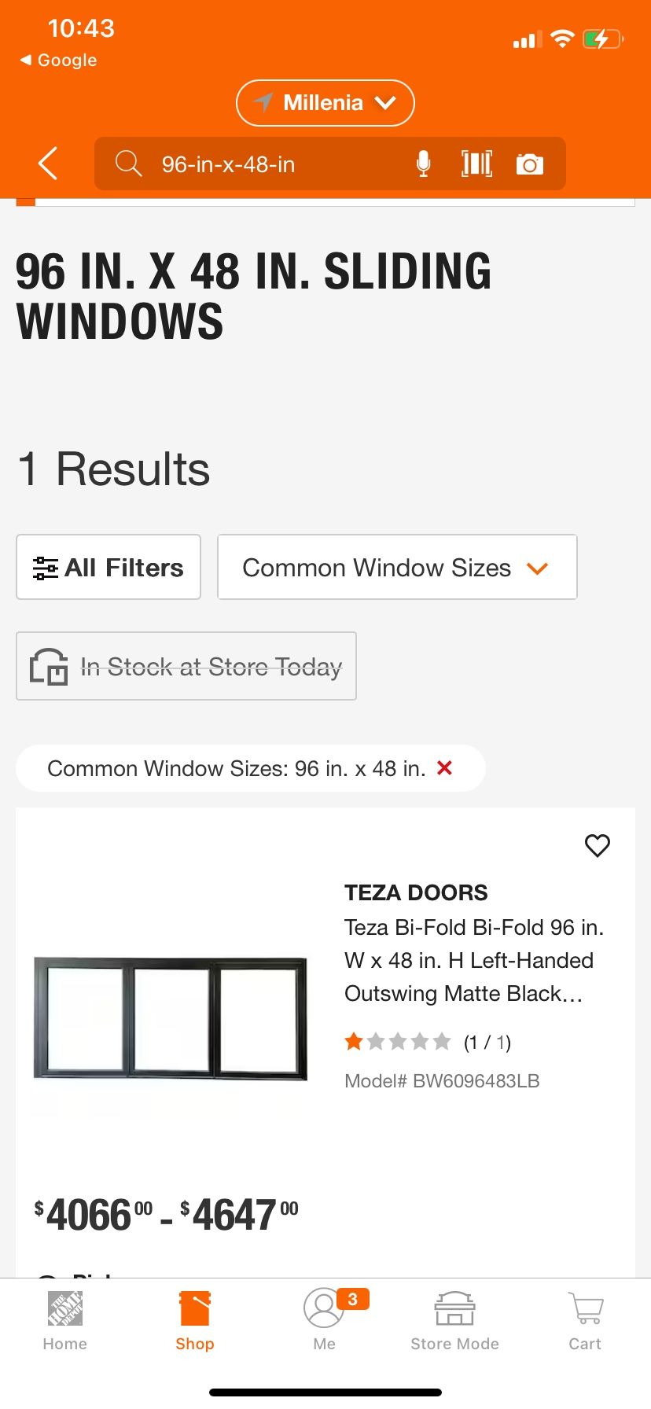Remove the 96 in. x 48 in. filter
Image resolution: width=651 pixels, height=1409 pixels.
[444, 768]
